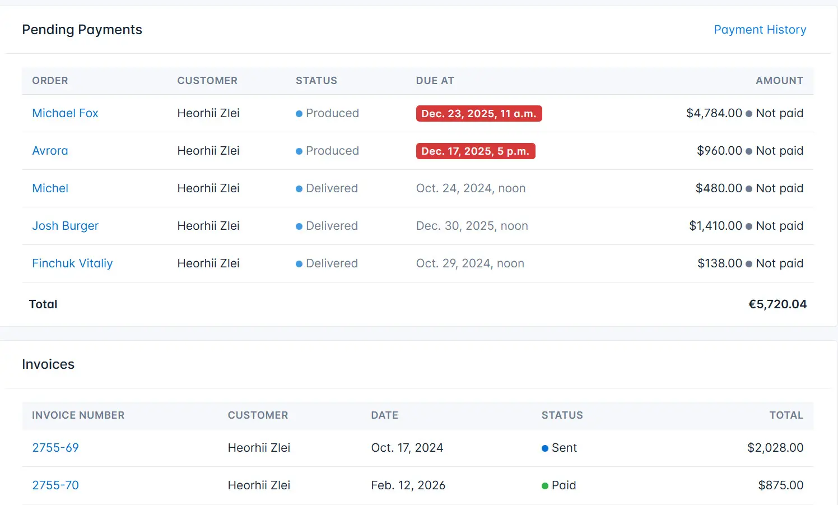Click the Produced status dot for Avrora
838x505 pixels.
pyautogui.click(x=299, y=151)
